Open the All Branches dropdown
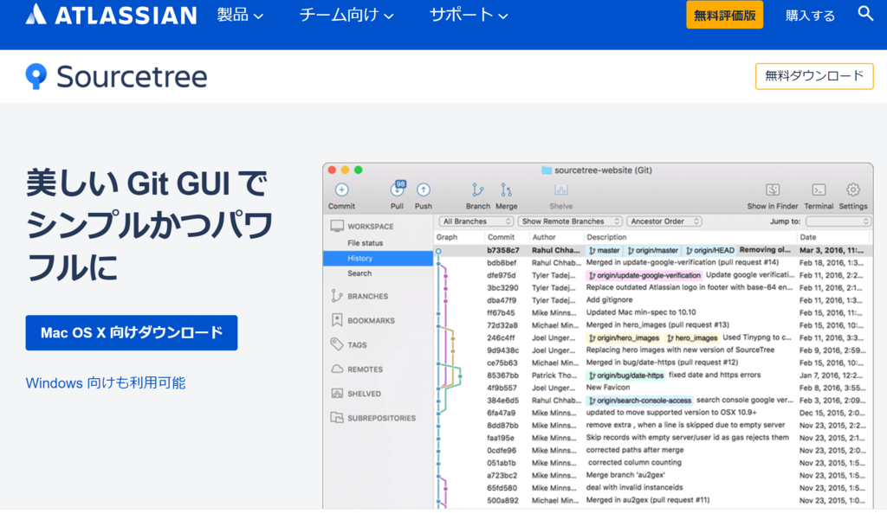 [x=476, y=221]
